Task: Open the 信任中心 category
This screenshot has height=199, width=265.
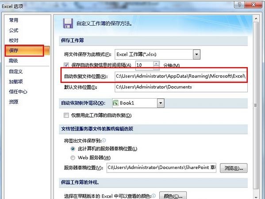Action: point(18,92)
